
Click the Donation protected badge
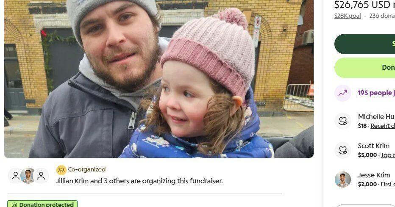[x=42, y=204]
